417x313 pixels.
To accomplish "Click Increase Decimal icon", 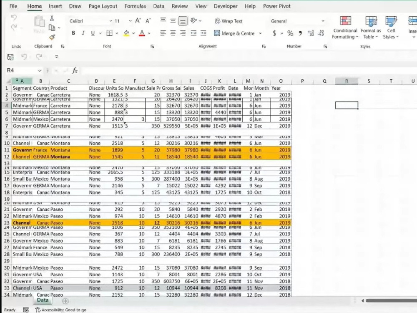I will tap(311, 33).
